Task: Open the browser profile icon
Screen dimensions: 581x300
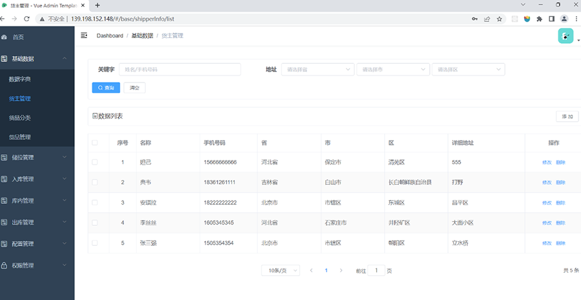Action: coord(564,19)
